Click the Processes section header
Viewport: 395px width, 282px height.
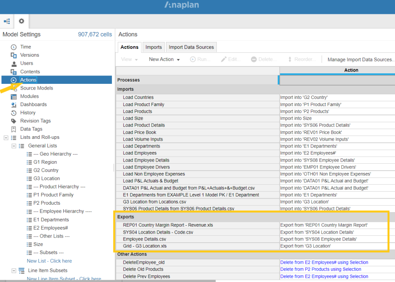[x=197, y=80]
